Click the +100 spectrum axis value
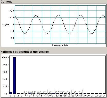 [4, 57]
